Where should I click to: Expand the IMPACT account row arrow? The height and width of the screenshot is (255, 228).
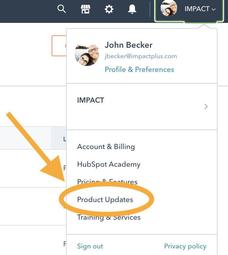point(206,107)
